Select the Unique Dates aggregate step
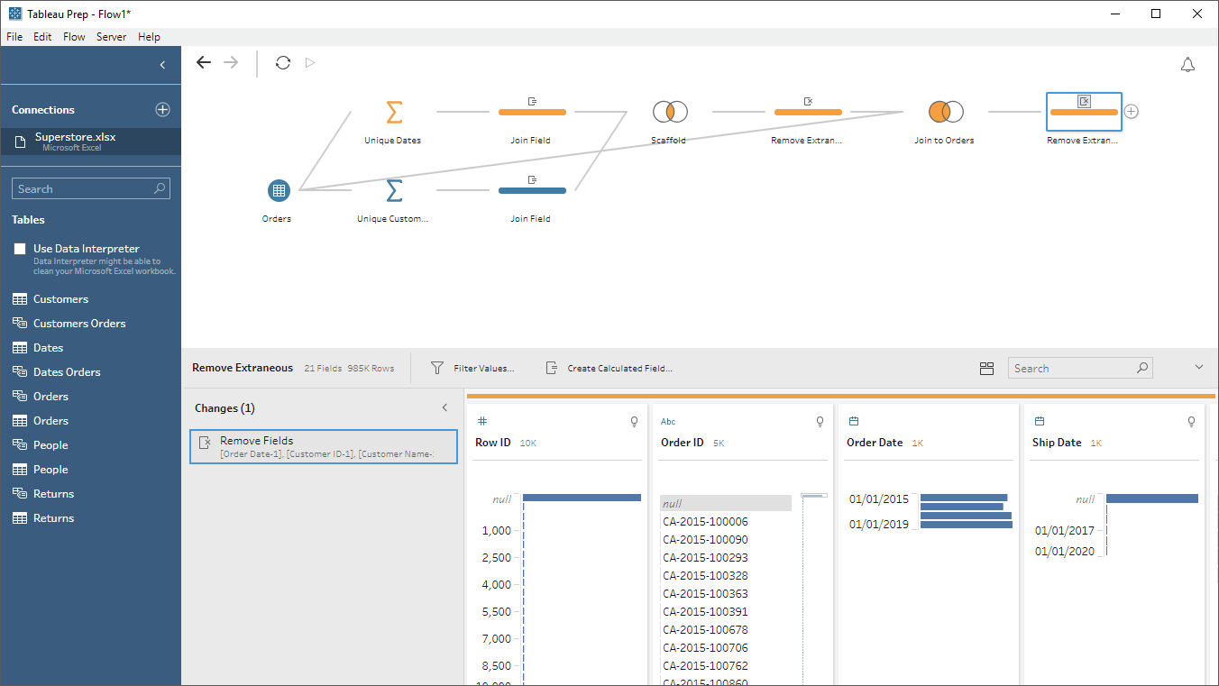The height and width of the screenshot is (686, 1219). click(x=393, y=112)
